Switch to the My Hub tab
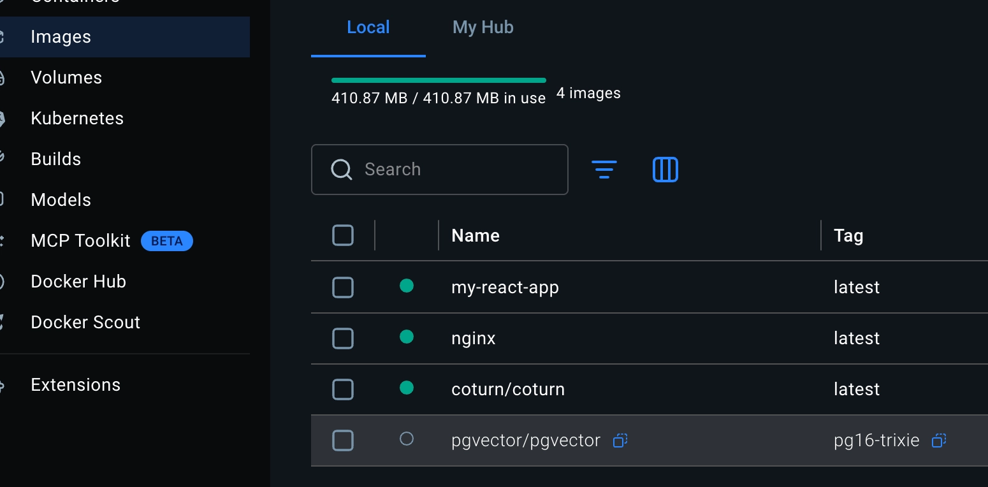 point(483,27)
